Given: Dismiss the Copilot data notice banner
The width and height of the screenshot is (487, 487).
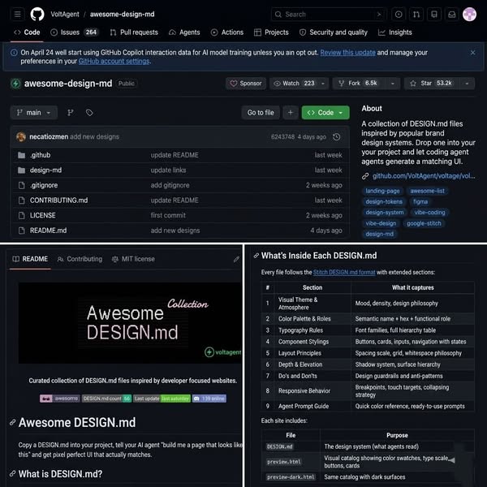Looking at the screenshot, I should tap(472, 53).
